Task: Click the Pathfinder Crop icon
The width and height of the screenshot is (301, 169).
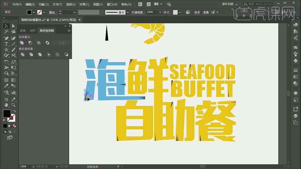Action: 49,55
